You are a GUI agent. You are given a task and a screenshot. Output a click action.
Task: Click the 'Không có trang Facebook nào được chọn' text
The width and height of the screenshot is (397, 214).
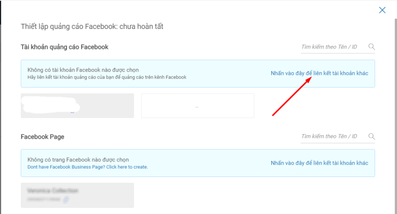coord(78,160)
